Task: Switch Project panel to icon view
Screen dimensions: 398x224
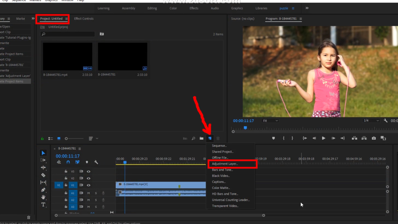Action: (x=59, y=138)
